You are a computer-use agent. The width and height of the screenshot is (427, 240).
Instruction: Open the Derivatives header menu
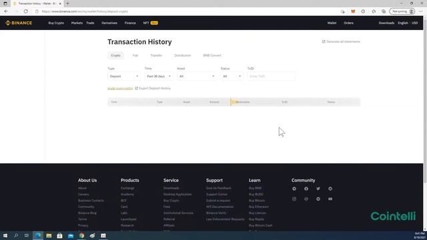(x=109, y=23)
